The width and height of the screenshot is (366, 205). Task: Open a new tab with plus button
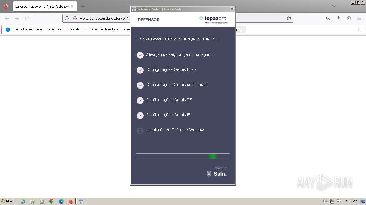[x=83, y=6]
